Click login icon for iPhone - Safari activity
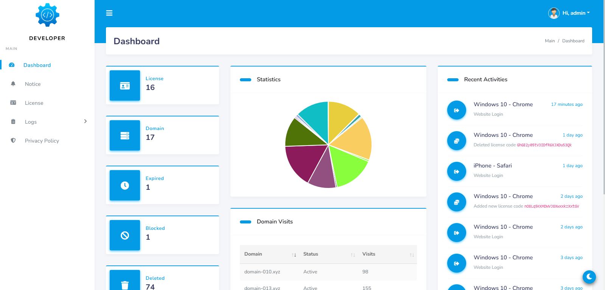The height and width of the screenshot is (290, 605). tap(457, 172)
